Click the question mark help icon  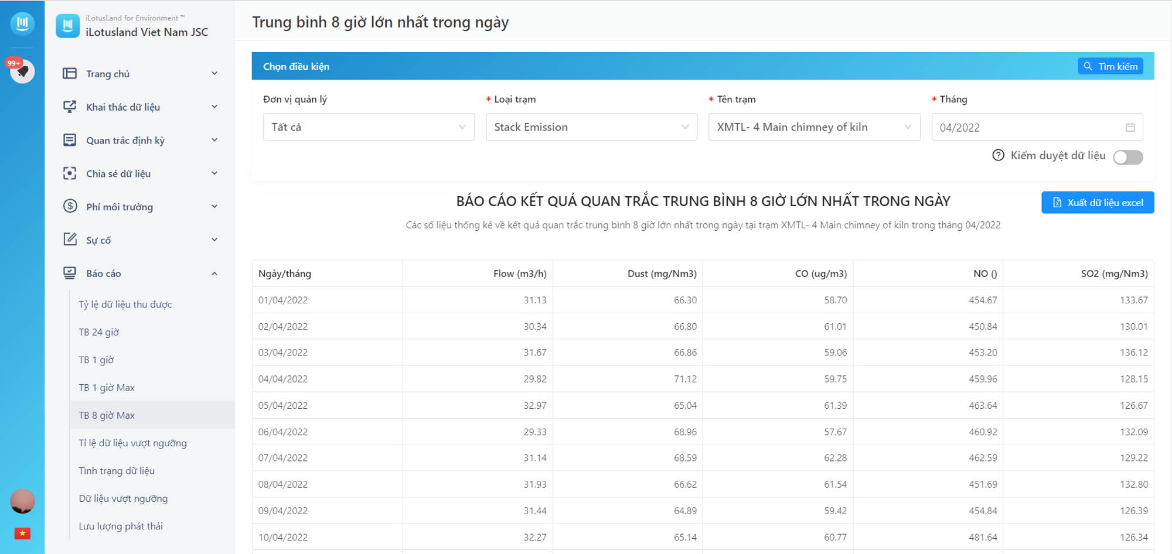(x=998, y=155)
